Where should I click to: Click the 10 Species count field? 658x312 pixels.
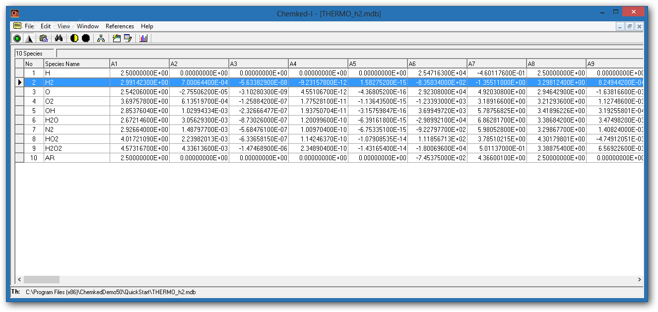pyautogui.click(x=35, y=53)
